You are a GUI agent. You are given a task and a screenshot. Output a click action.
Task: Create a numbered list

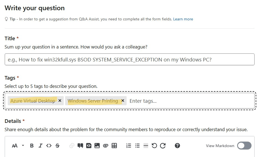point(129,146)
